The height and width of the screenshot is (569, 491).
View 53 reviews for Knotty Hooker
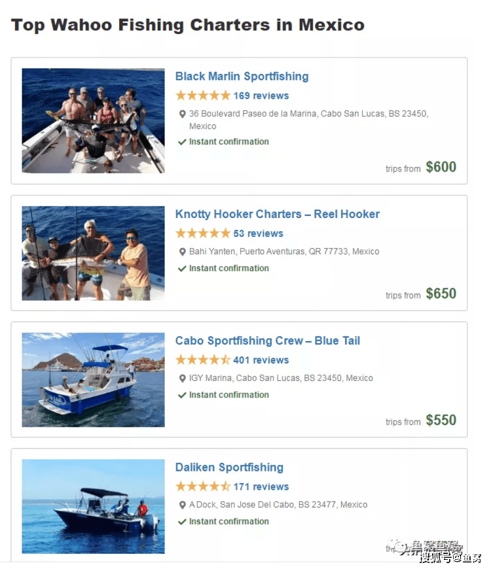tap(258, 233)
